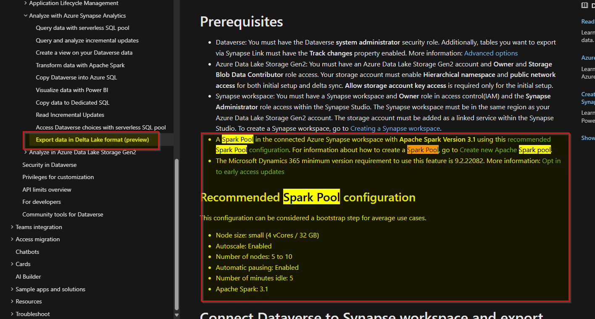Click Recommended Spark Pool configuration heading
595x319 pixels.
coord(308,197)
